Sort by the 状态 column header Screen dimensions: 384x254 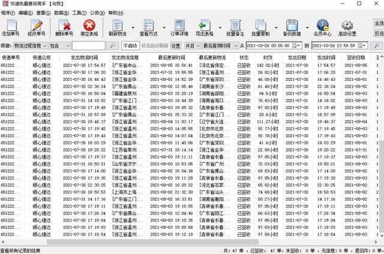(x=244, y=58)
